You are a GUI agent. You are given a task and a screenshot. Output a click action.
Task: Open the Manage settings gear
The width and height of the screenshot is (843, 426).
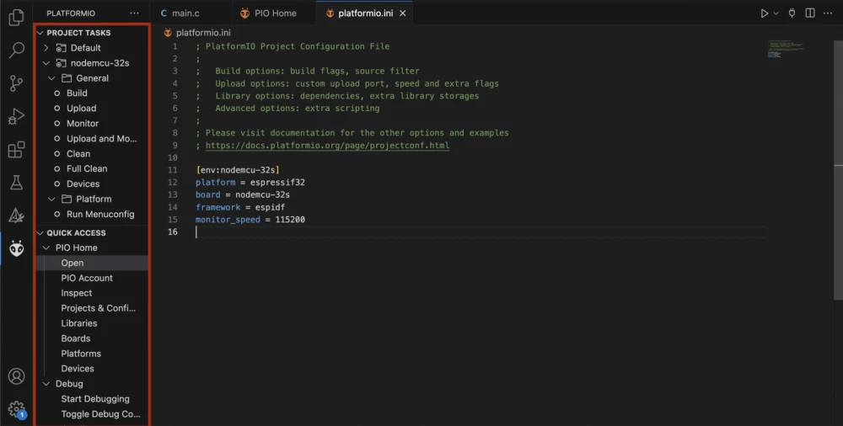coord(16,409)
